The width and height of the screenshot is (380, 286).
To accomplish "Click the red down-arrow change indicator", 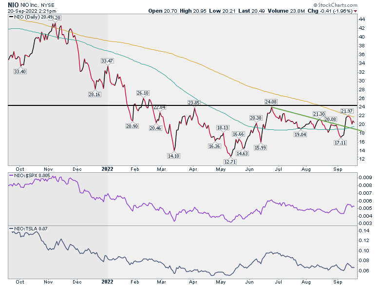I will coord(355,11).
